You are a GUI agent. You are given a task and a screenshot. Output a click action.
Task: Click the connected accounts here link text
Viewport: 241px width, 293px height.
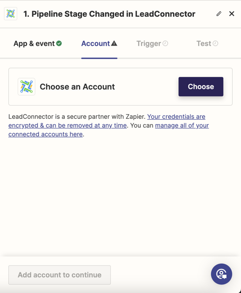(x=45, y=134)
